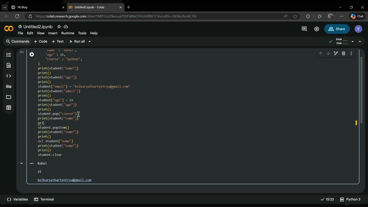Open Run all dropdown arrow

click(89, 41)
